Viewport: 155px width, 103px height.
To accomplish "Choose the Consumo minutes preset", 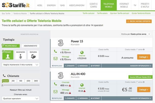I will tap(5, 81).
